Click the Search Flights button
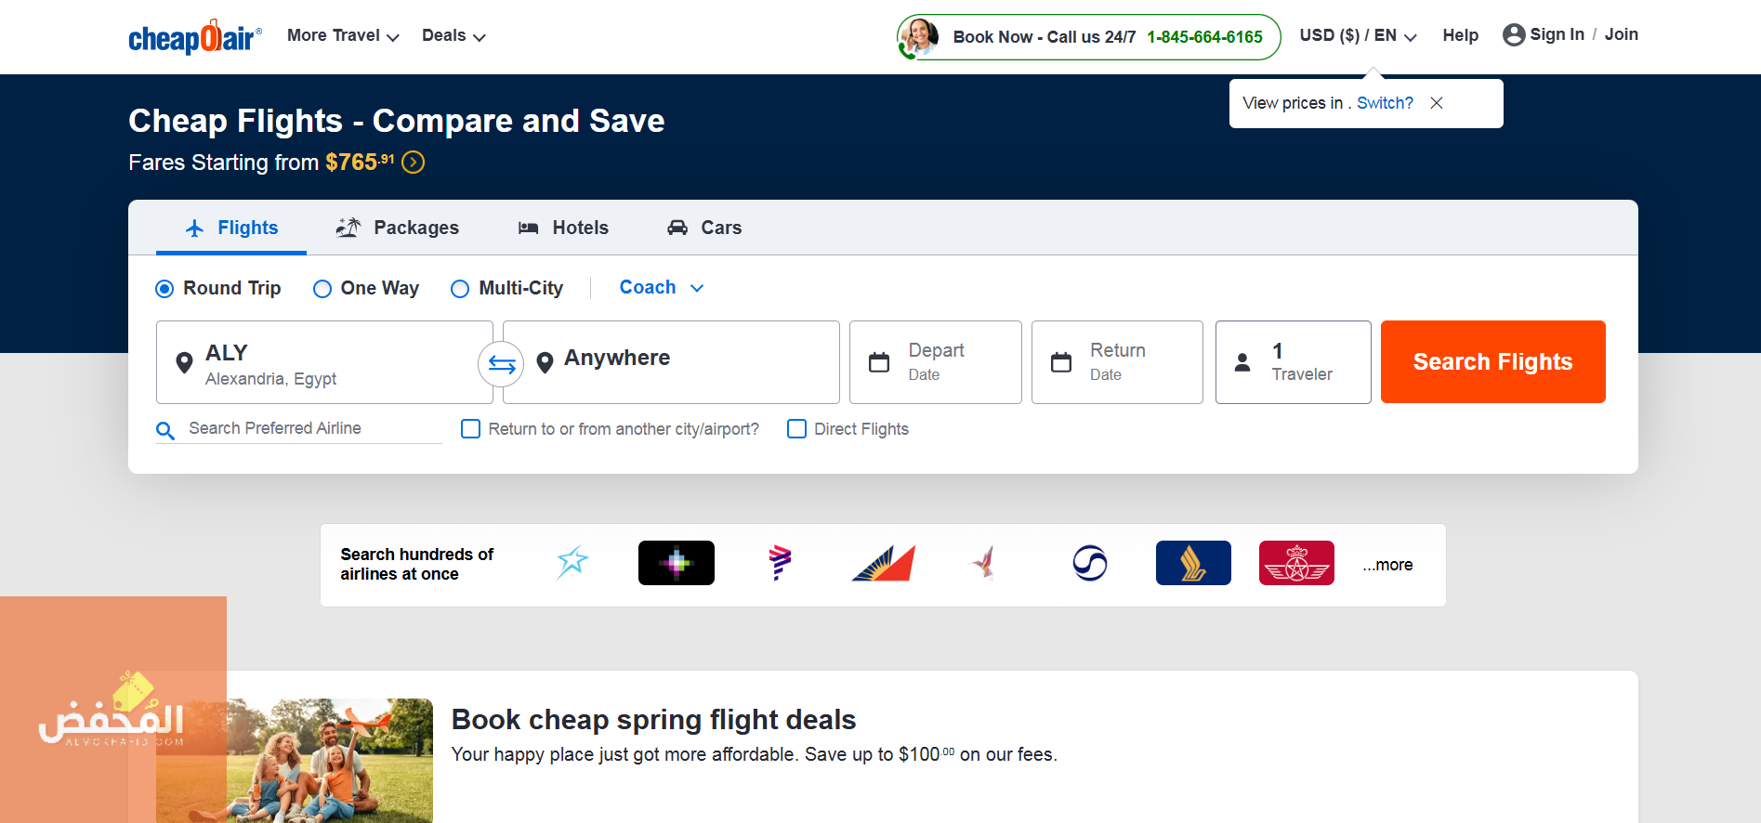Viewport: 1761px width, 823px height. click(x=1492, y=362)
